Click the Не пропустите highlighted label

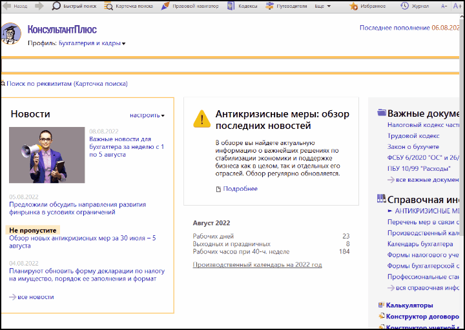(33, 230)
